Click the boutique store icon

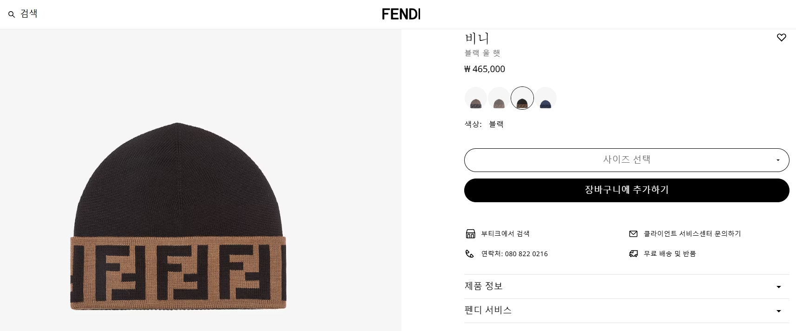pyautogui.click(x=470, y=233)
